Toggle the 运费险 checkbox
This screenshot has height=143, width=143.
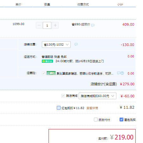tap(44, 73)
